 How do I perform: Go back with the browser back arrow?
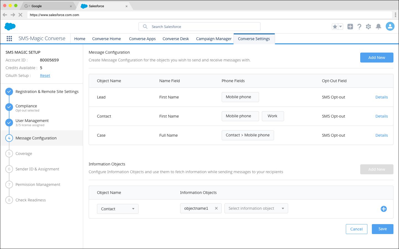pyautogui.click(x=5, y=15)
